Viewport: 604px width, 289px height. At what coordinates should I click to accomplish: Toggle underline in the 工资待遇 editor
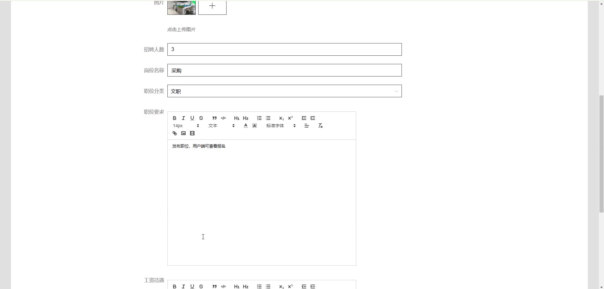pyautogui.click(x=192, y=286)
